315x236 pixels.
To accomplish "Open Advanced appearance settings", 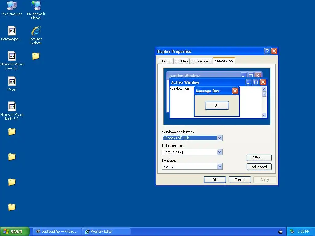I will 259,167.
